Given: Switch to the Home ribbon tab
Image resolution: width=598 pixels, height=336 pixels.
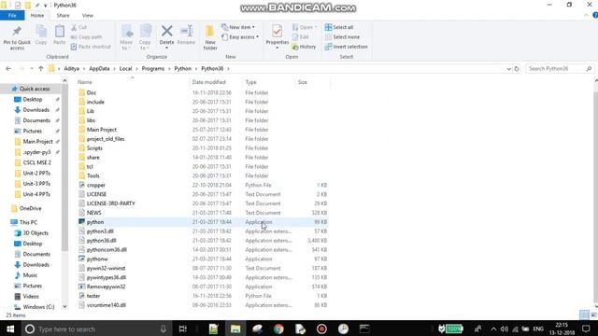Looking at the screenshot, I should pyautogui.click(x=37, y=16).
